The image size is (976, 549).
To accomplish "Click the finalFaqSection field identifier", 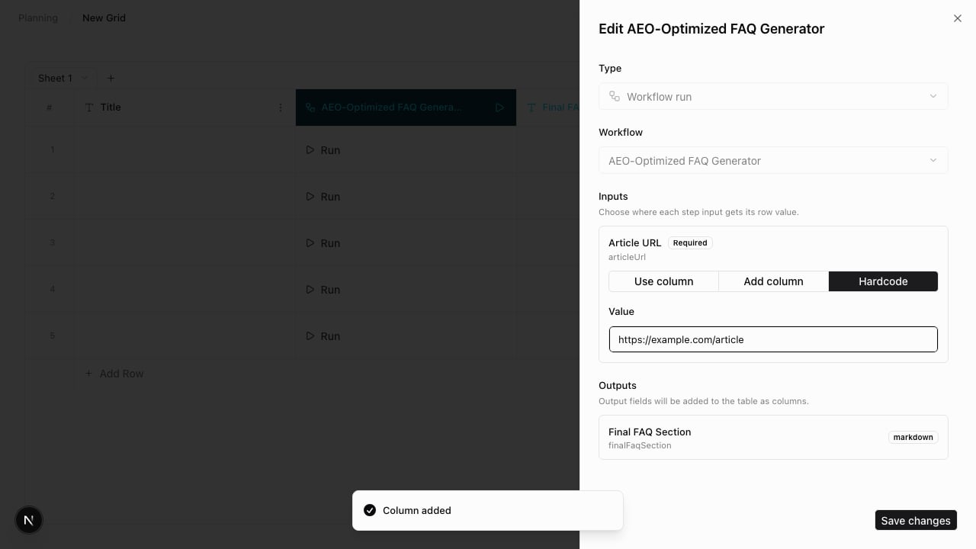I will [x=640, y=445].
